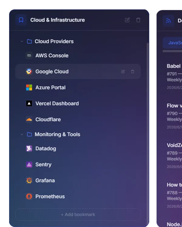Screen dimensions: 182x227
Task: Click issue number #789 text
Action: coord(172,153)
